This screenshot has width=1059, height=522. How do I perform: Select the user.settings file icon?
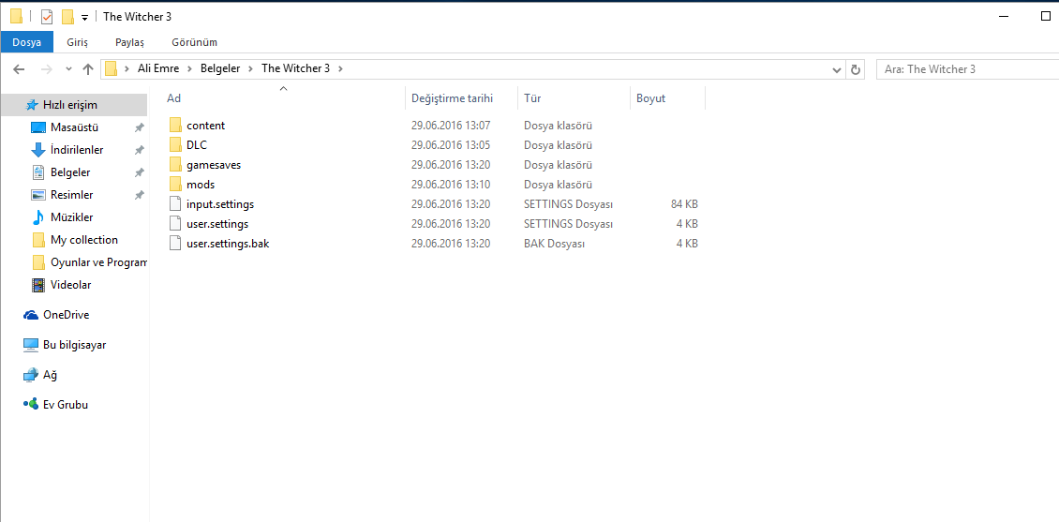tap(175, 224)
